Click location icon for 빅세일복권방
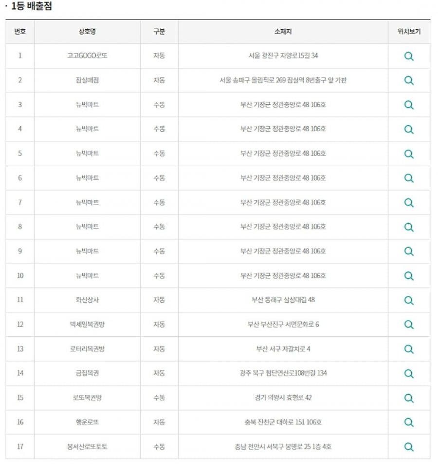Screen dimensions: 438x465 tap(409, 325)
